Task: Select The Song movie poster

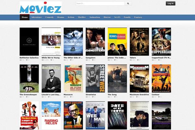Action: tap(117, 78)
